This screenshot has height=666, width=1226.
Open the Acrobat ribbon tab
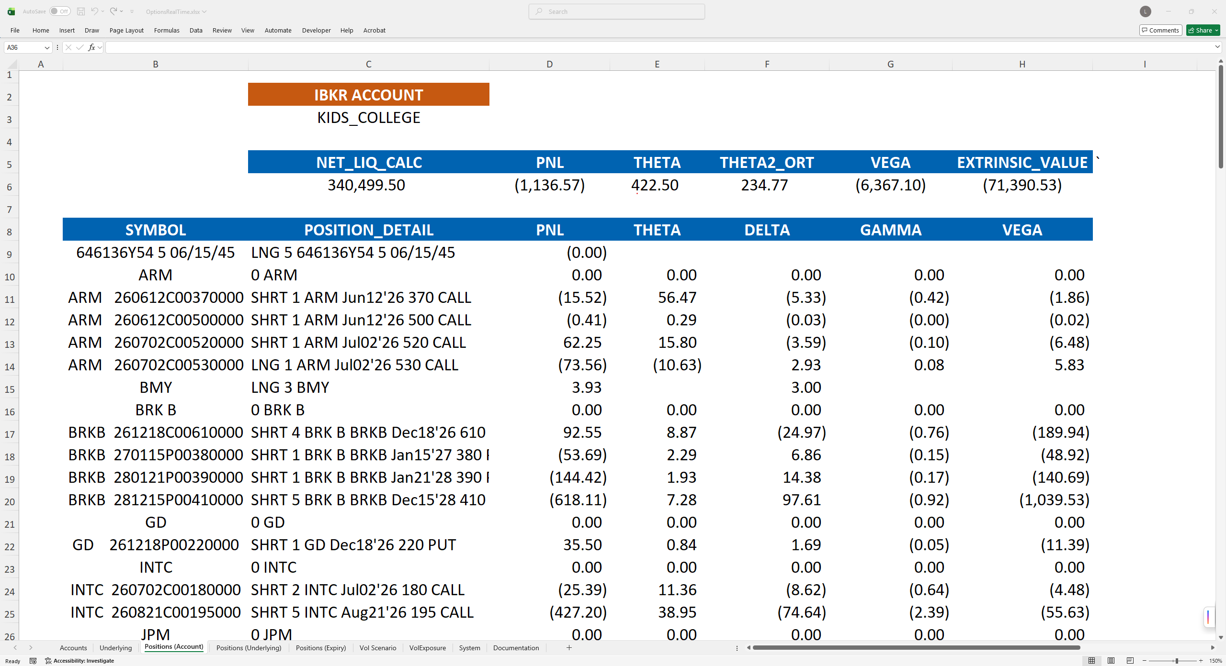coord(374,30)
